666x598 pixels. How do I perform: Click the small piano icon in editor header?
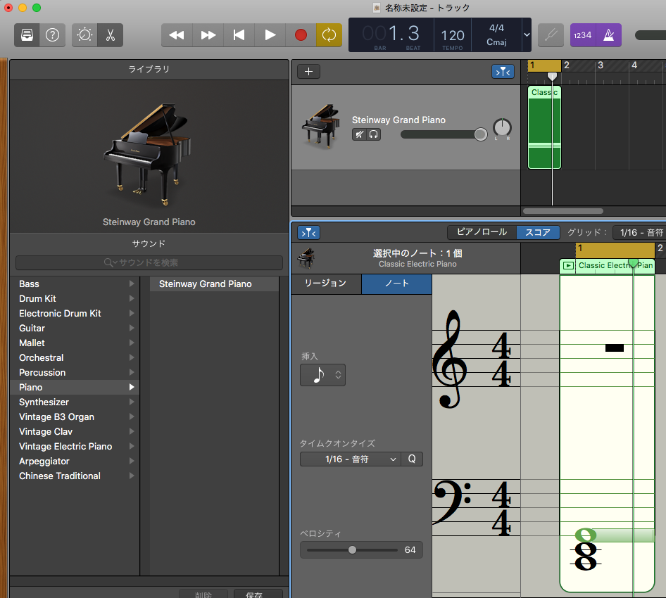[306, 258]
